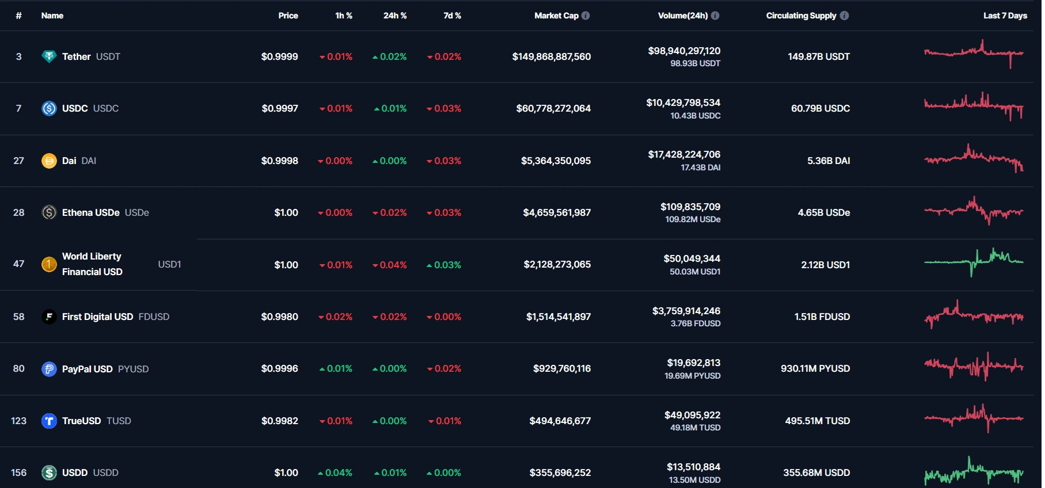Open the USDD name link
This screenshot has width=1045, height=488.
[75, 472]
